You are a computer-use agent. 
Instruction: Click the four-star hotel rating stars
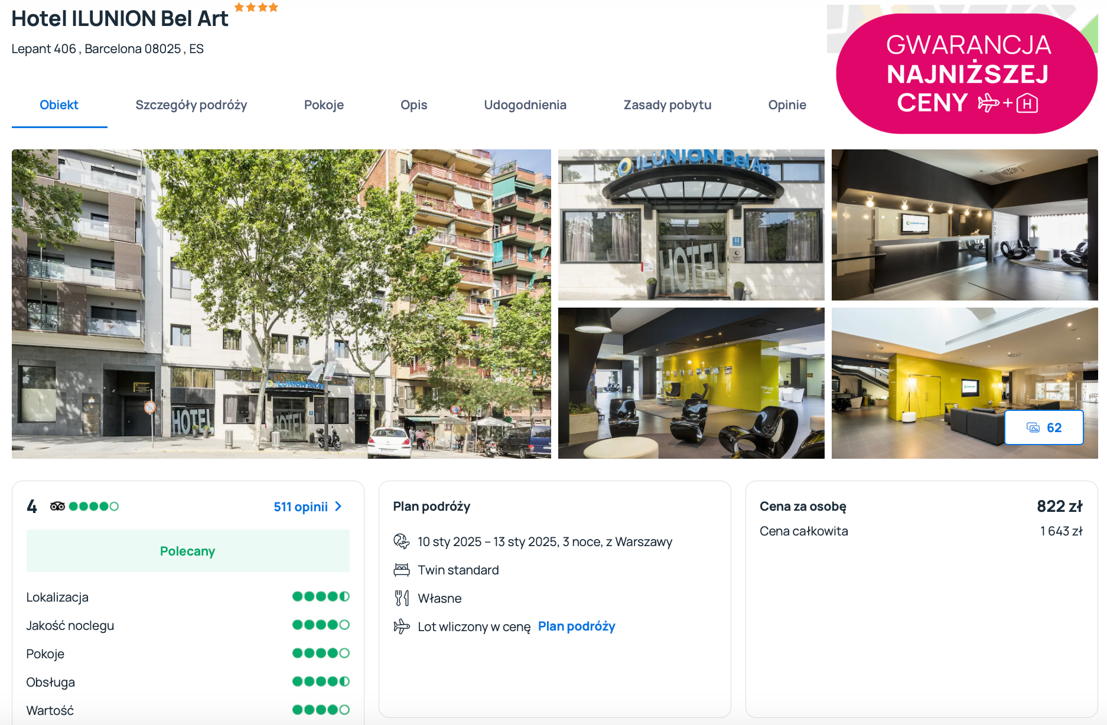tap(256, 7)
